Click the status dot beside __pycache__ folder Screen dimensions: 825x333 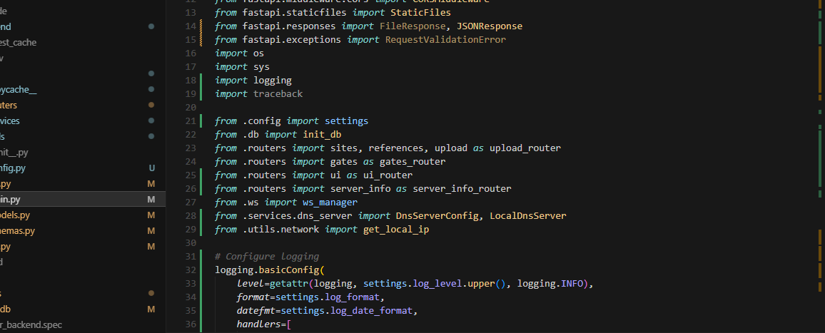[151, 89]
